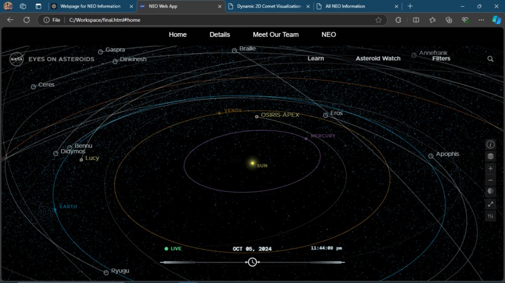
Task: Click the clock handle on the time slider
Action: (x=252, y=262)
